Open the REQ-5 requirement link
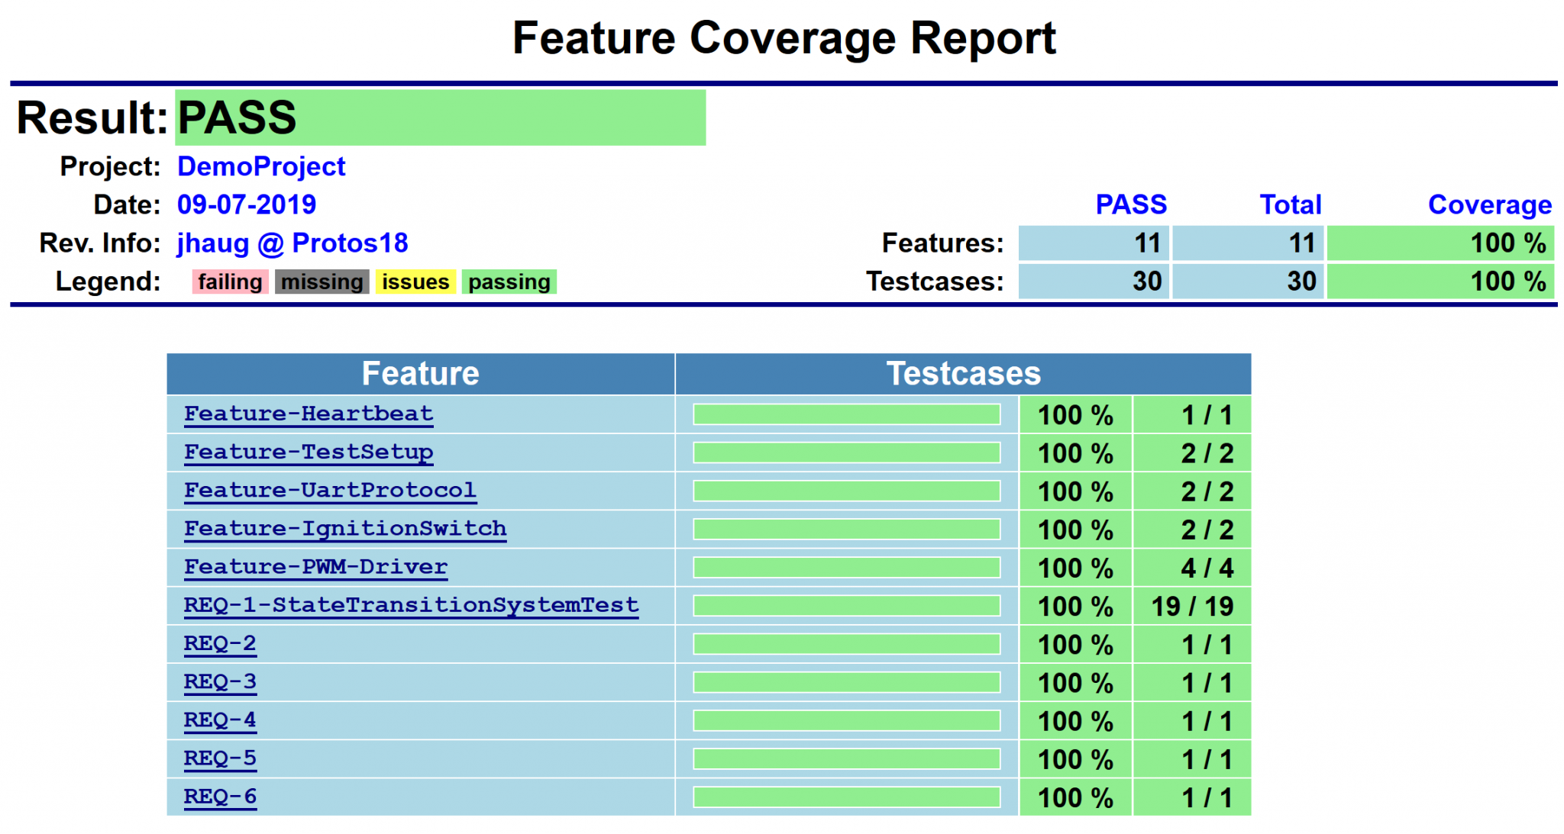 click(x=220, y=758)
